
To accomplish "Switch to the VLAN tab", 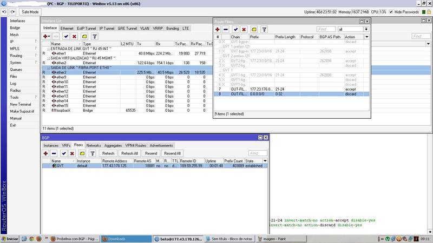I will [x=145, y=28].
